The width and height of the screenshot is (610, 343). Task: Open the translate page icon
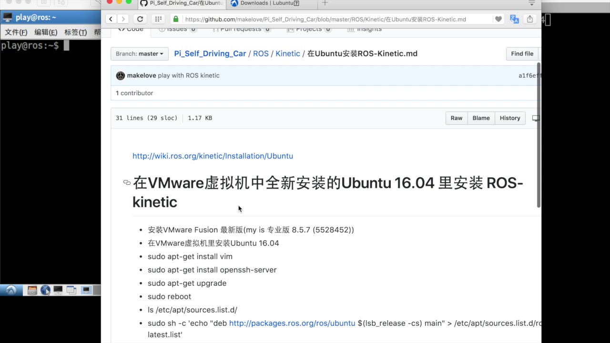coord(514,19)
